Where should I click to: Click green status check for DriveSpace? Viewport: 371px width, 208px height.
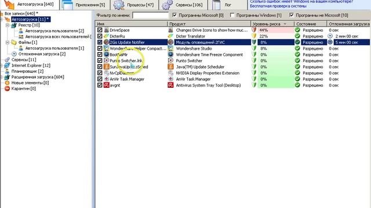click(297, 30)
